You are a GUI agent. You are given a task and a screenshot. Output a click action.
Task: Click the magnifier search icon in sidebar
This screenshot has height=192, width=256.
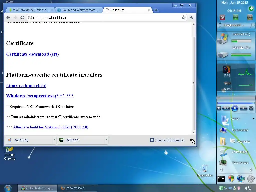[x=252, y=25]
